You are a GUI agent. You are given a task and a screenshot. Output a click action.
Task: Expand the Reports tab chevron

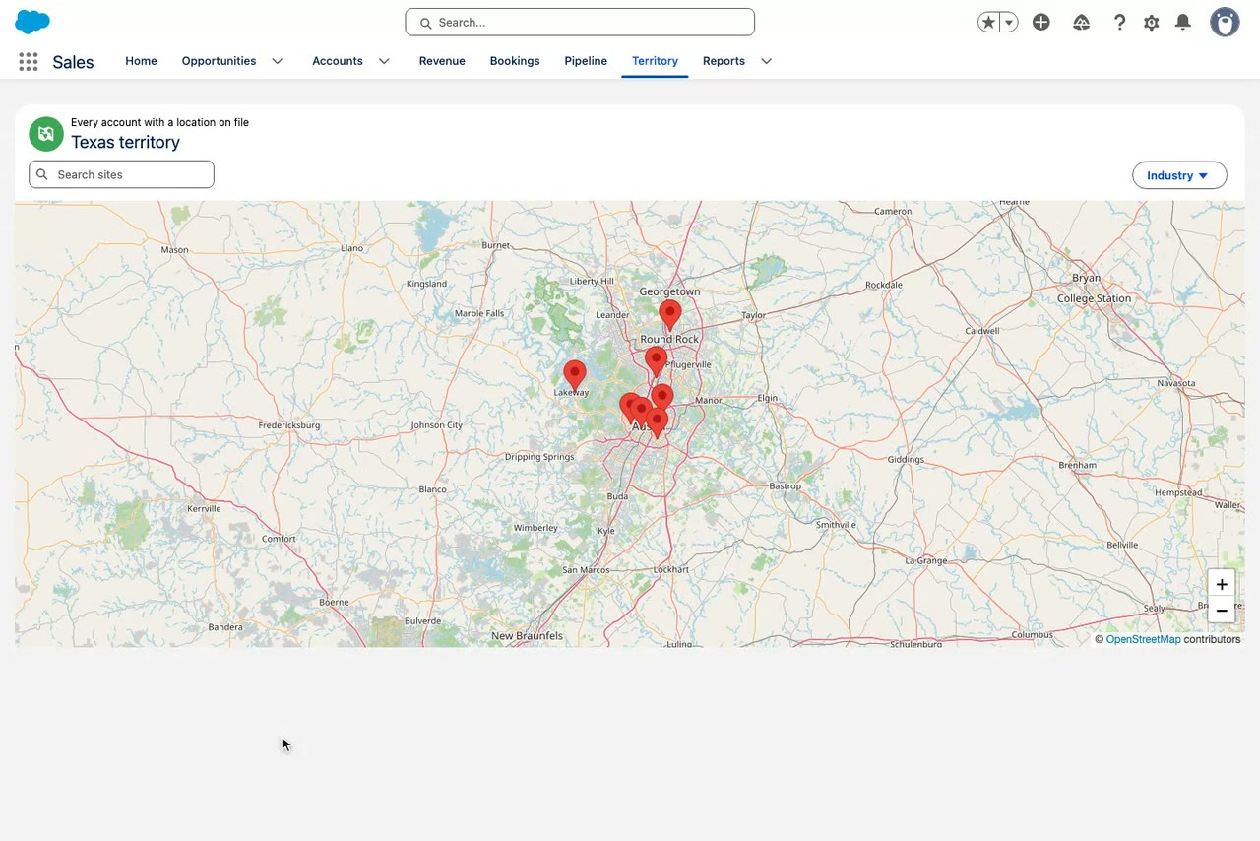tap(766, 61)
